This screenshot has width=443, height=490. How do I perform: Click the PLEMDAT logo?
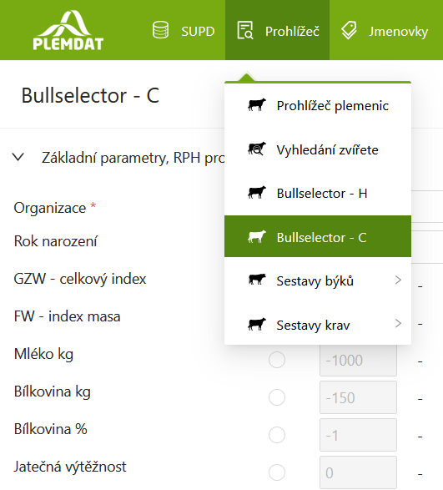coord(68,30)
